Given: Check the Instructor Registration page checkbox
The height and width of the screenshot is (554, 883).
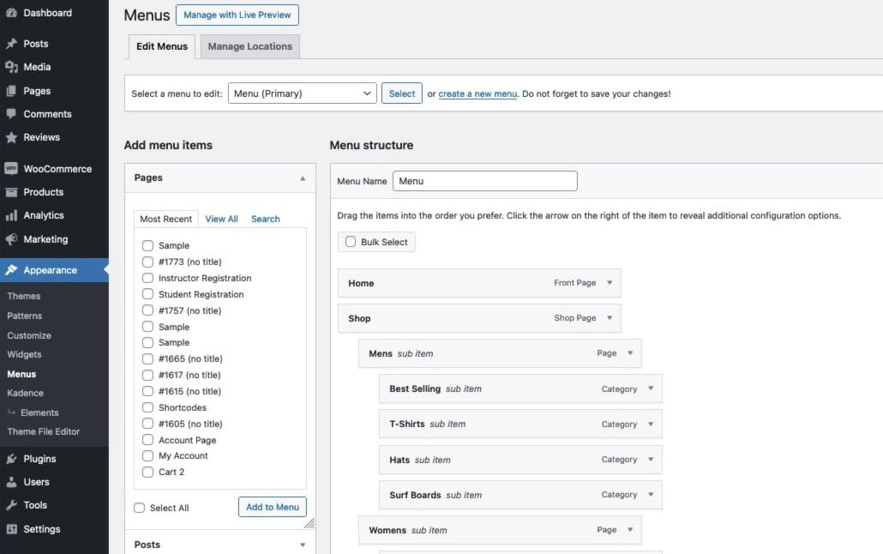Looking at the screenshot, I should pyautogui.click(x=147, y=278).
